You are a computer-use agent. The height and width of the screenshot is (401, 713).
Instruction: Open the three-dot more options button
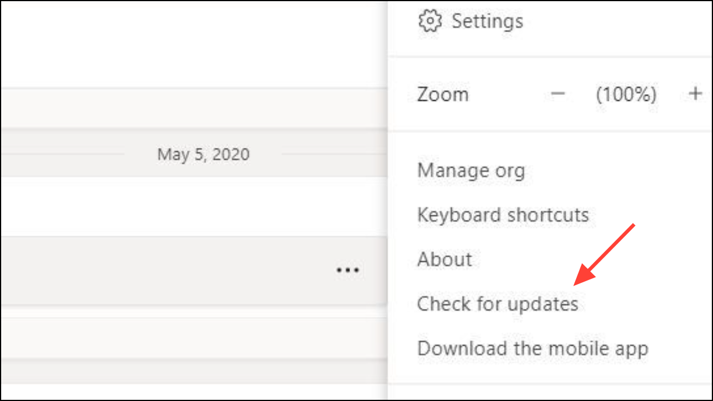(x=347, y=270)
